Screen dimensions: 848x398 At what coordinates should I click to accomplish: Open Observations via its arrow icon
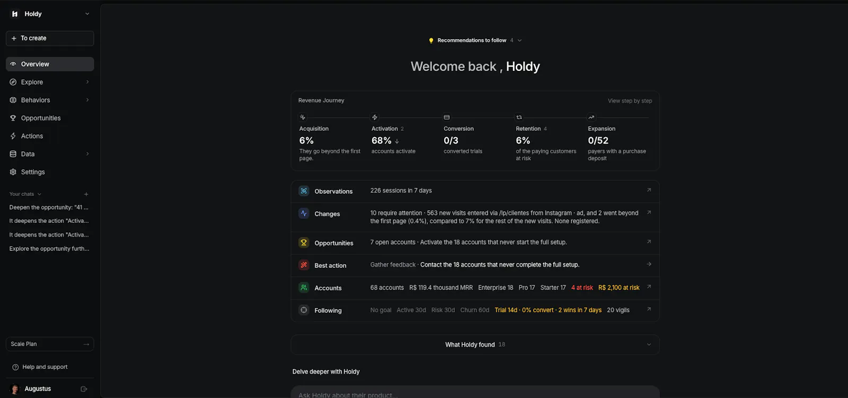click(649, 190)
